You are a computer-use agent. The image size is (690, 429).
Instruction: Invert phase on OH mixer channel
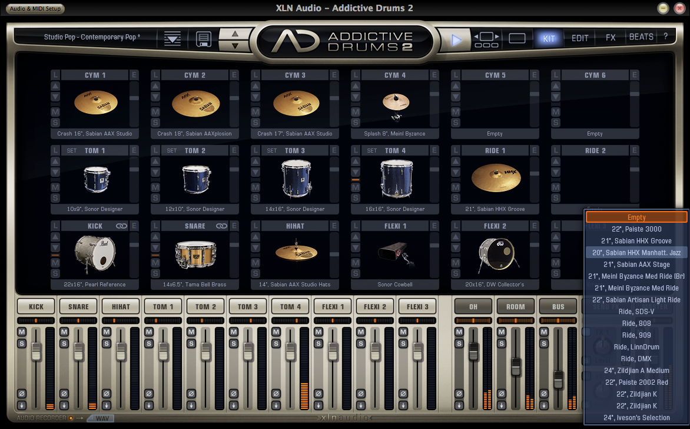[459, 393]
